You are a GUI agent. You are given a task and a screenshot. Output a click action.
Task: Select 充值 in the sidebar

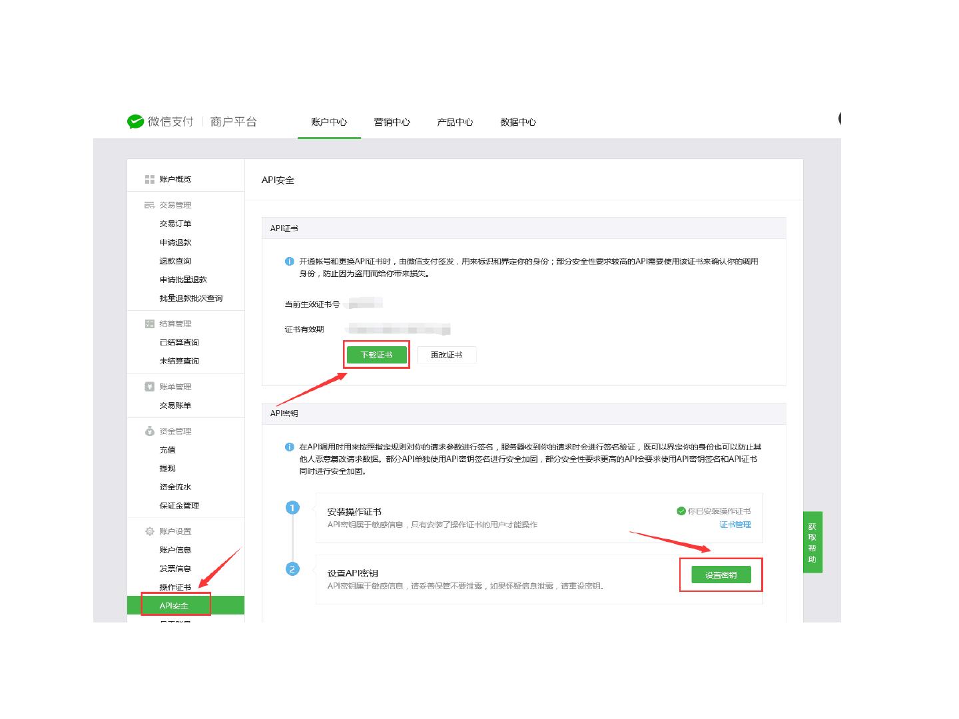(x=167, y=450)
